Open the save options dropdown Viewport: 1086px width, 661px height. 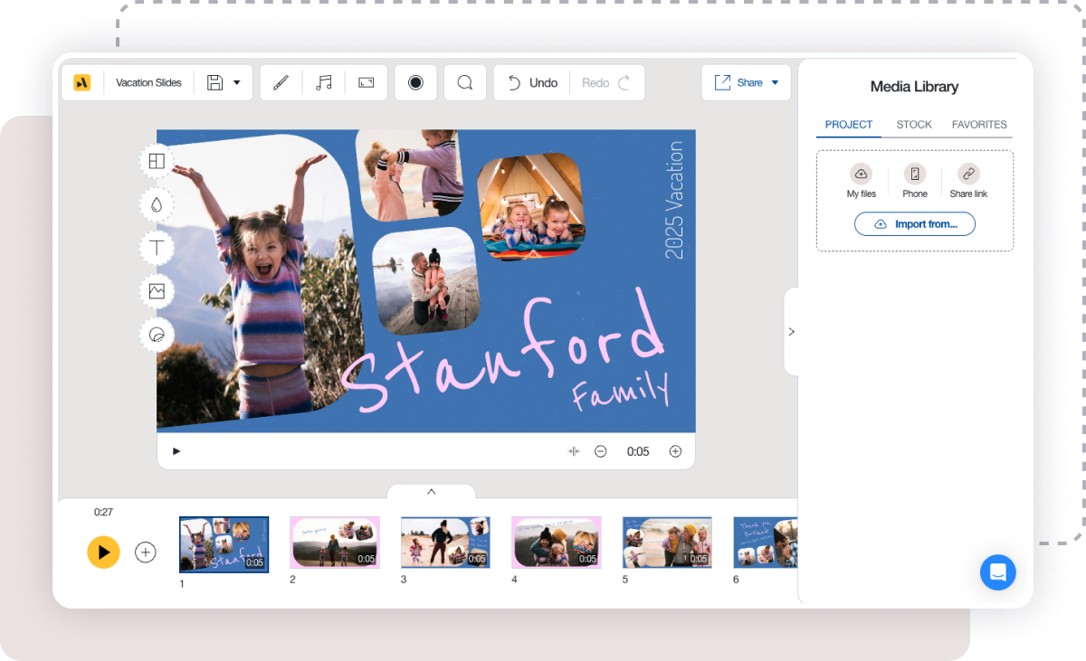click(x=237, y=82)
